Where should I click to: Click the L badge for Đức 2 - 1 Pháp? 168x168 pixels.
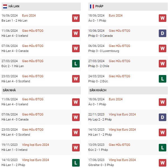(x=162, y=147)
